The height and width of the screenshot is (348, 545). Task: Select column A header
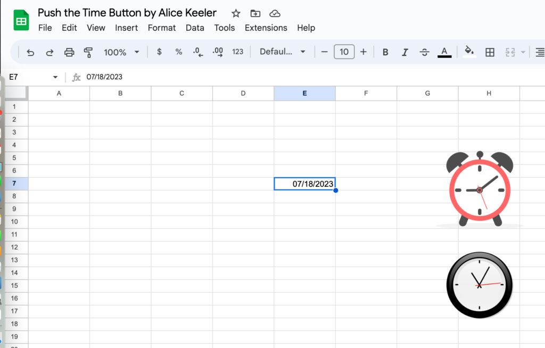[59, 93]
